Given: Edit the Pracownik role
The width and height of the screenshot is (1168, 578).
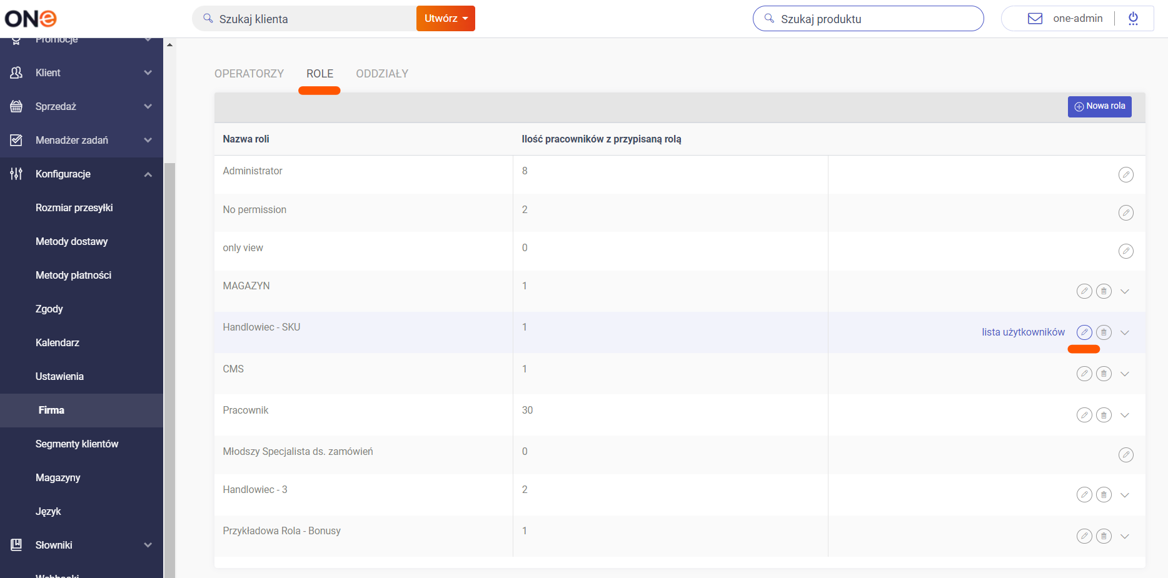Looking at the screenshot, I should [x=1084, y=415].
